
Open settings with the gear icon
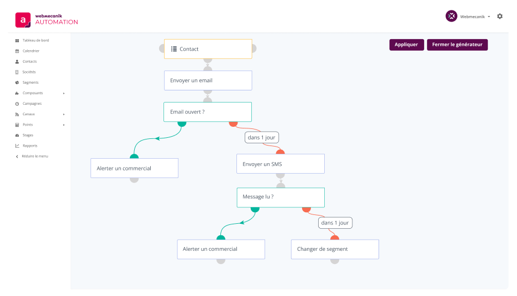tap(500, 17)
